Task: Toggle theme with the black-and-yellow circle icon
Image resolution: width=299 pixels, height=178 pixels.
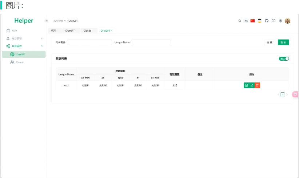Action: [259, 21]
